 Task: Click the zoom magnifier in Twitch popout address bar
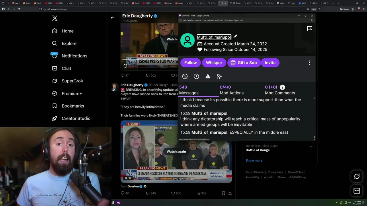click(312, 20)
